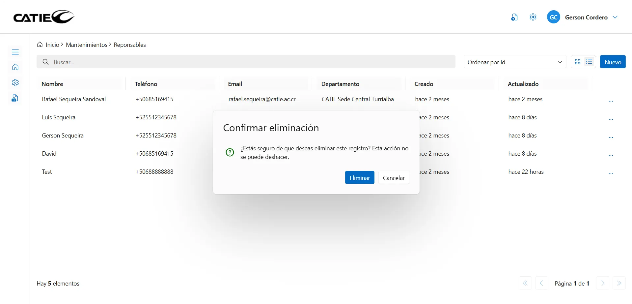Click the document report icon in sidebar
632x304 pixels.
point(15,98)
